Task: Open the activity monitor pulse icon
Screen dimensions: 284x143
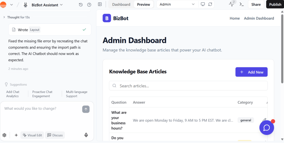Action: point(231,4)
